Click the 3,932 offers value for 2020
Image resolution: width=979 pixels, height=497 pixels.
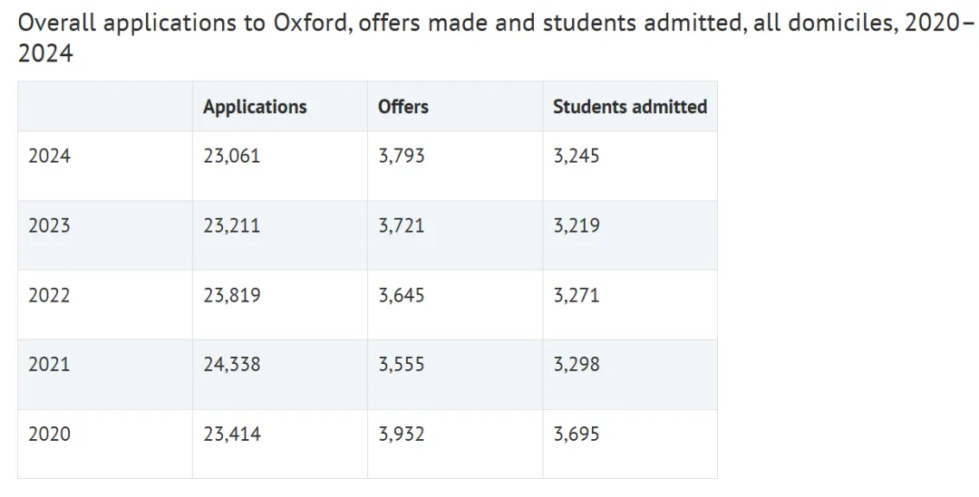coord(402,435)
